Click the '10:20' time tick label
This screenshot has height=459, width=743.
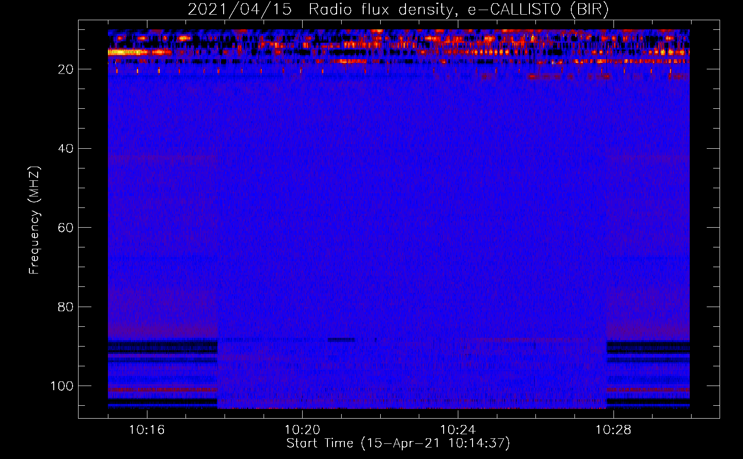pos(302,430)
